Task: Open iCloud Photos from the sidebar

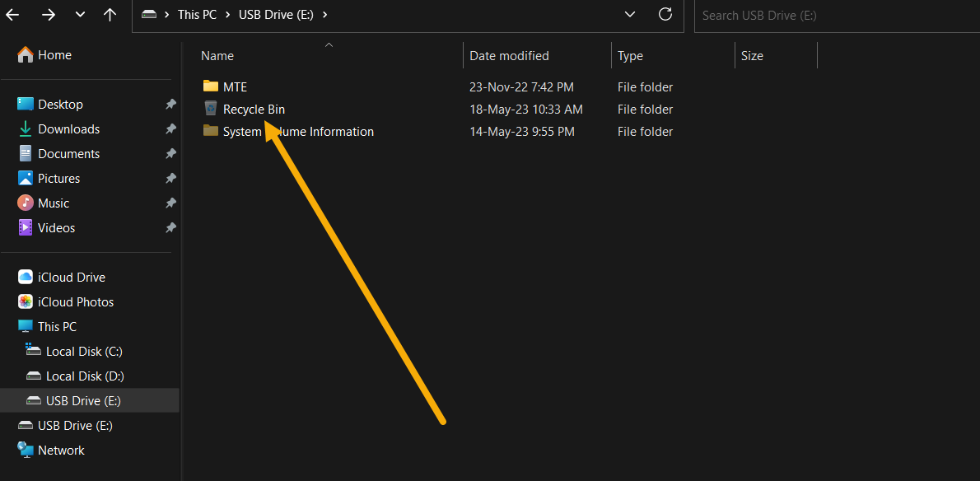Action: [77, 301]
